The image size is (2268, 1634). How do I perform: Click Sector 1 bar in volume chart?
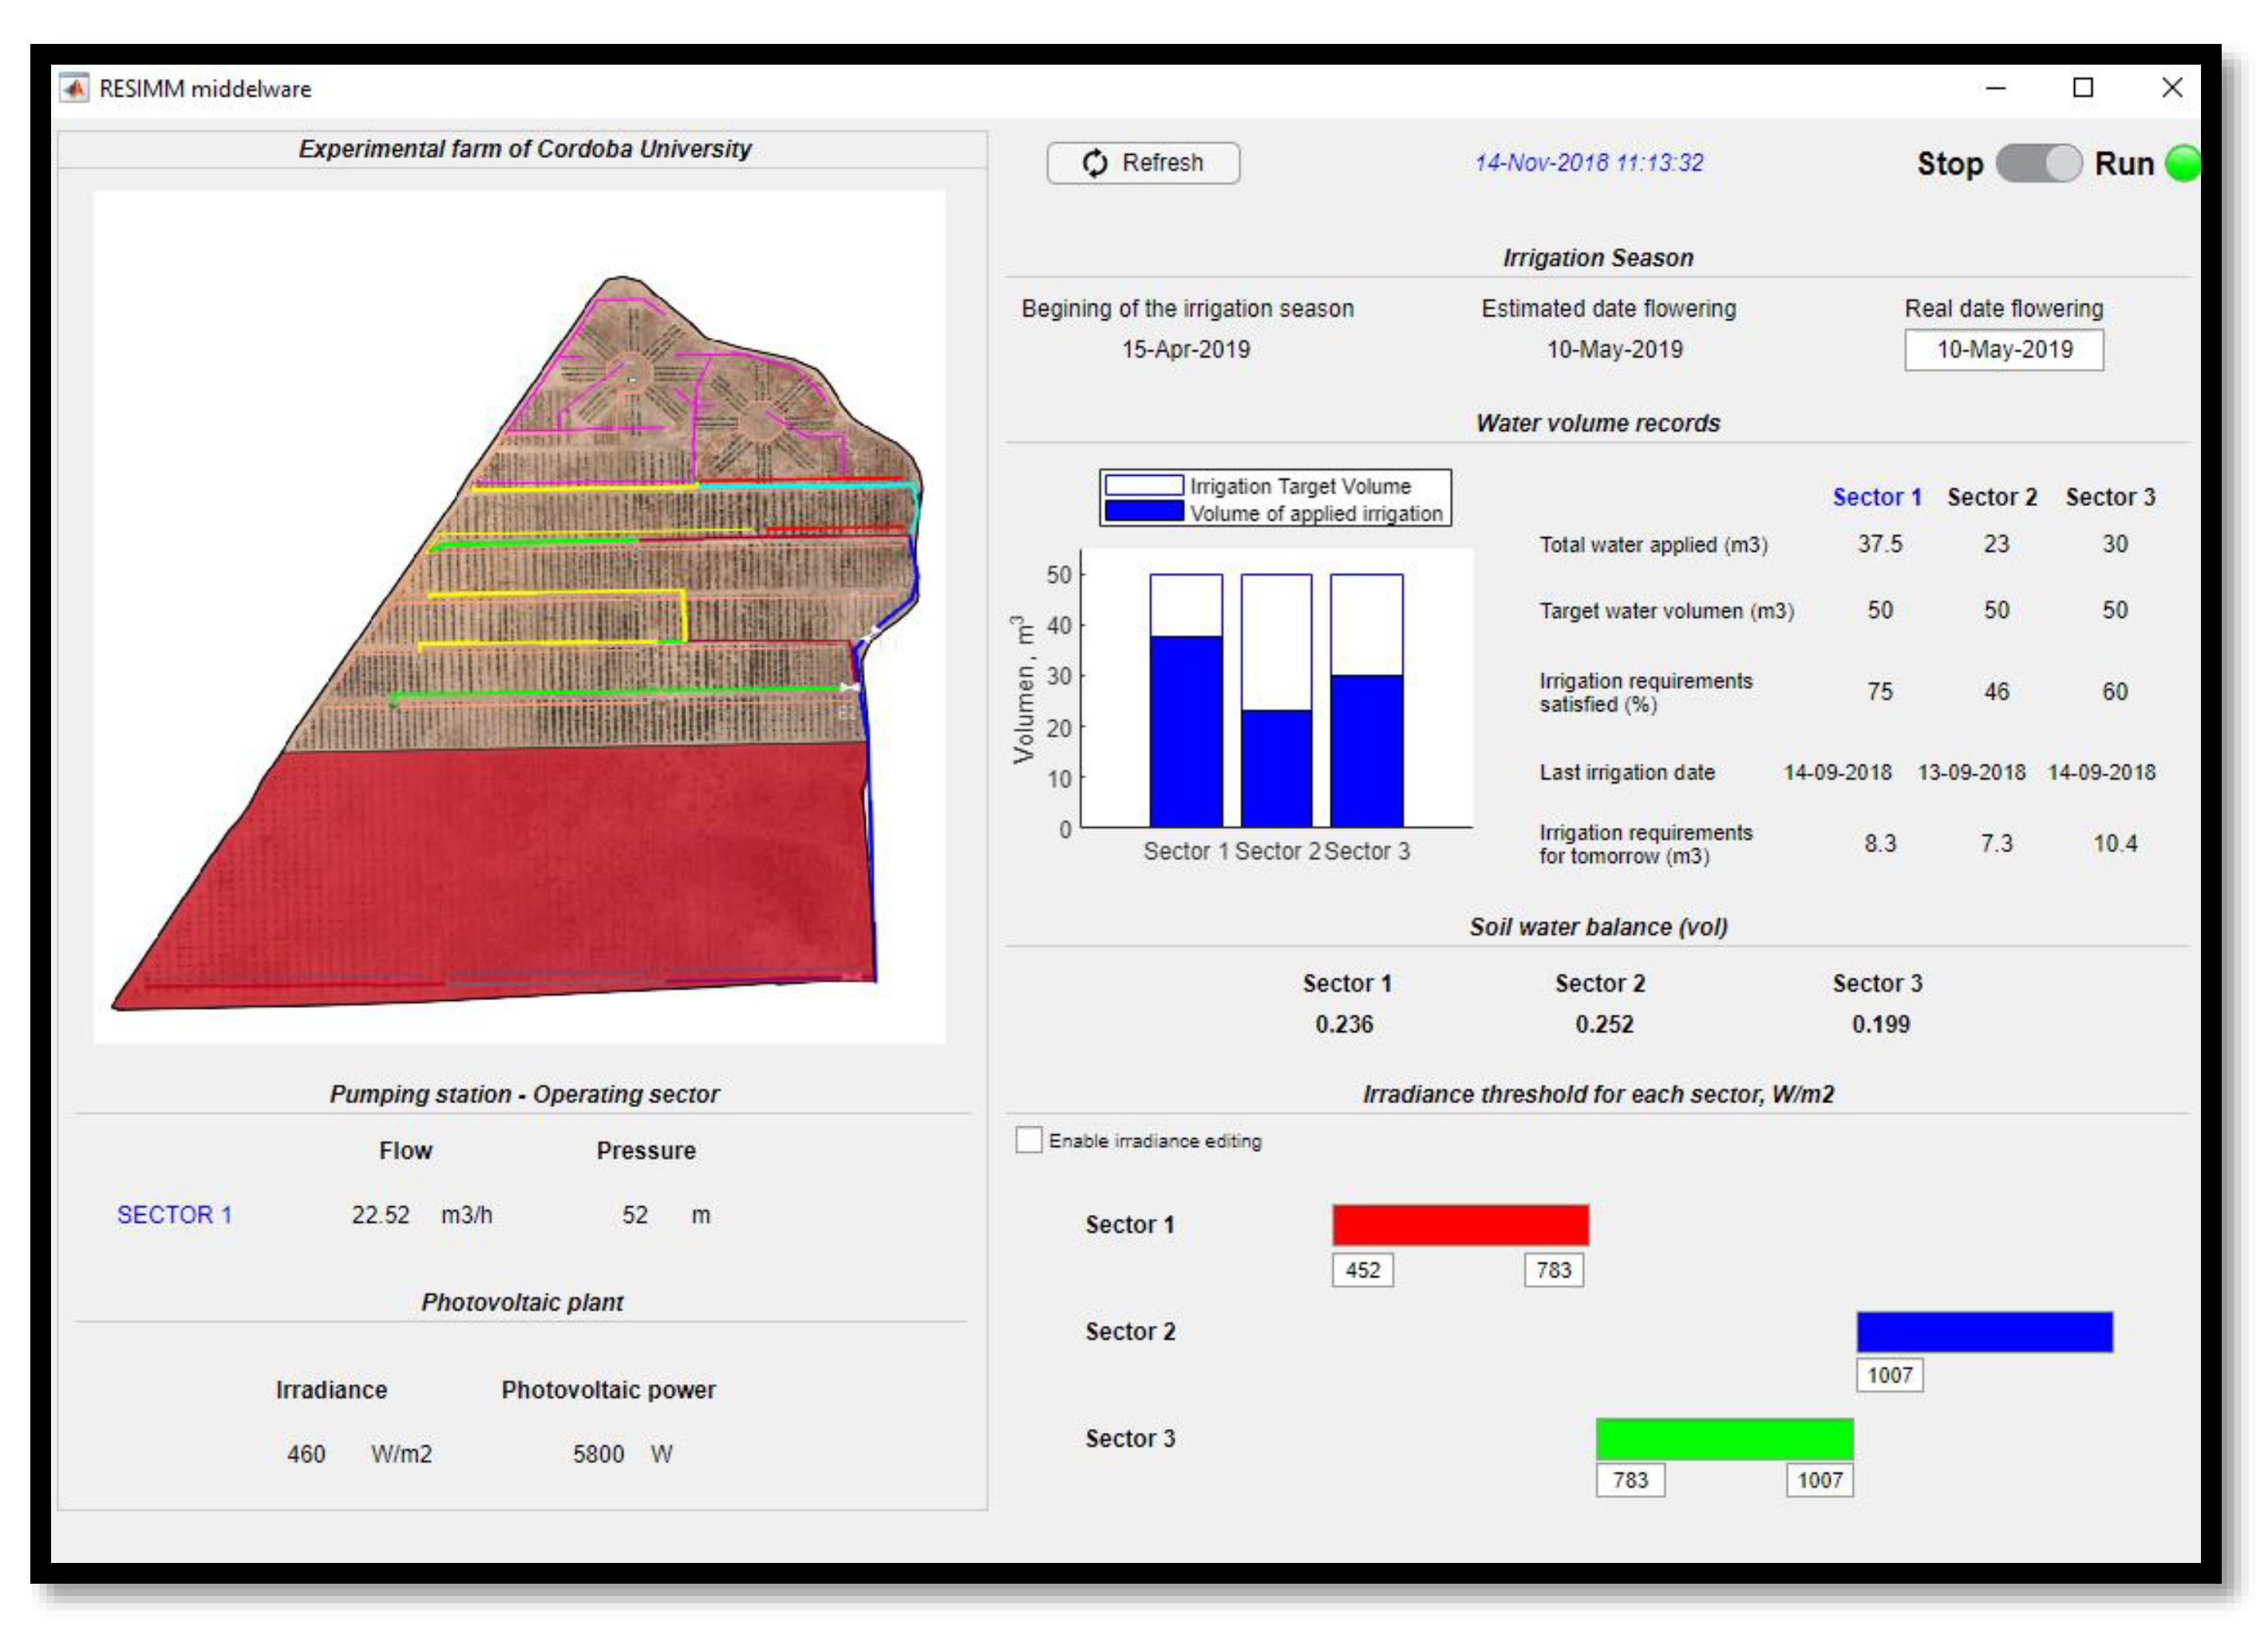coord(1186,730)
